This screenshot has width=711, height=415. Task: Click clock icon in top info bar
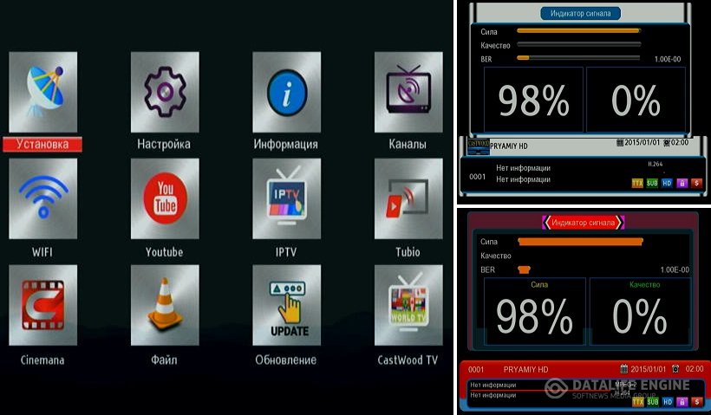coord(667,143)
